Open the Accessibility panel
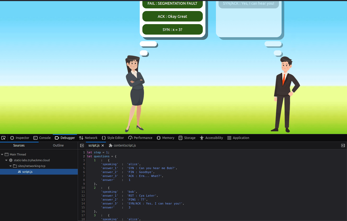The height and width of the screenshot is (221, 347). [x=211, y=138]
